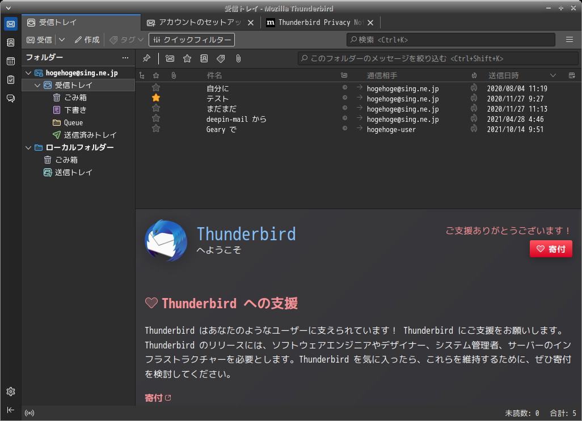Screen dimensions: 582x421
Task: Toggle read status of '自分に' message
Action: point(345,87)
